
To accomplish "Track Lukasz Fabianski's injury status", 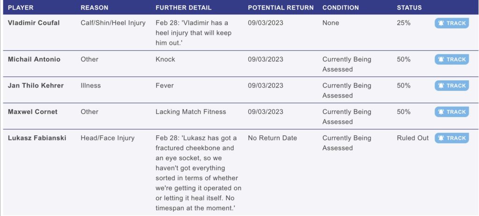I will 451,138.
